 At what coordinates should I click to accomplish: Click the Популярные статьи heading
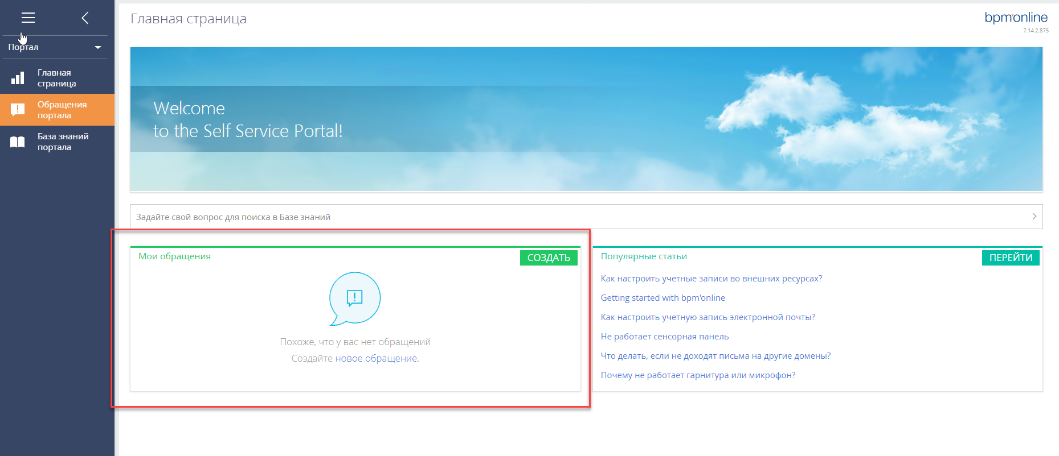(644, 256)
